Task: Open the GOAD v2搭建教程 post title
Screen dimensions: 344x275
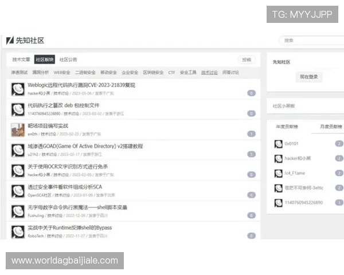Action: click(x=85, y=146)
